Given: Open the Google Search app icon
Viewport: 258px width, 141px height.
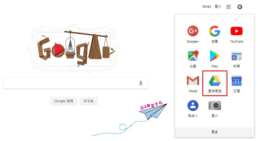Looking at the screenshot, I should click(214, 31).
